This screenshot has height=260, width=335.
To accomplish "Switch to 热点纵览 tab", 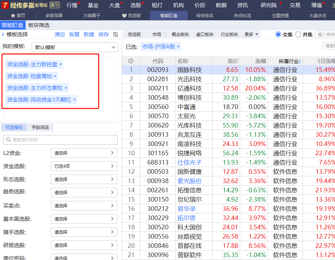I will tap(243, 16).
